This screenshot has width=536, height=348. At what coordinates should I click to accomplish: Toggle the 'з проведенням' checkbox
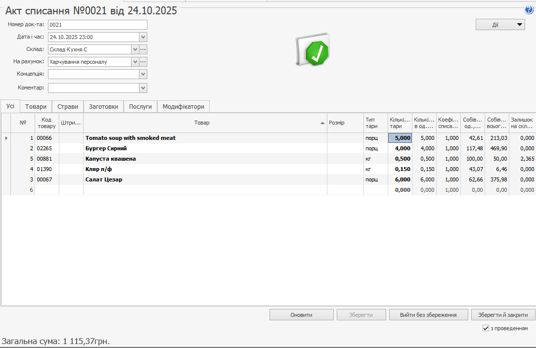click(x=486, y=328)
